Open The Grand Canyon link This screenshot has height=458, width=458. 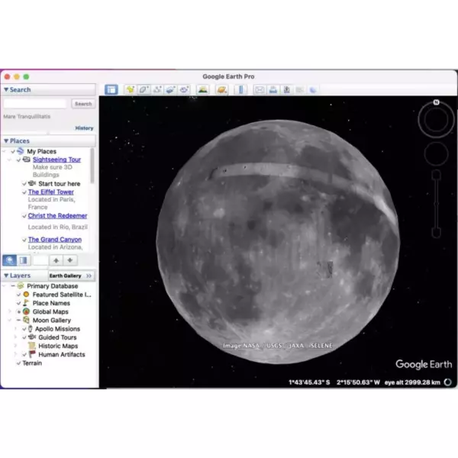click(x=55, y=240)
